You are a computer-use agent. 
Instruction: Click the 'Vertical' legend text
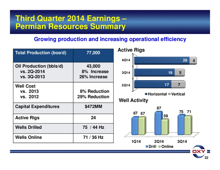coord(178,94)
